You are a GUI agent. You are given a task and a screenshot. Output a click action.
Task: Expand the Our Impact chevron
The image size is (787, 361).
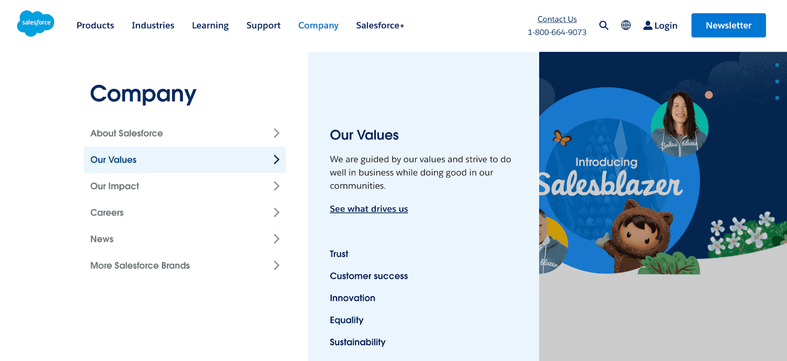(x=276, y=186)
